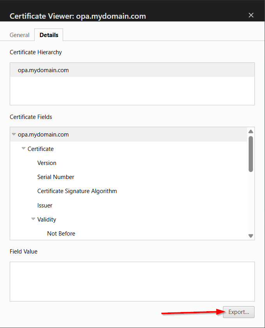Choose the Certificate Signature Algorithm field
Screen dimensions: 265x328
77,191
